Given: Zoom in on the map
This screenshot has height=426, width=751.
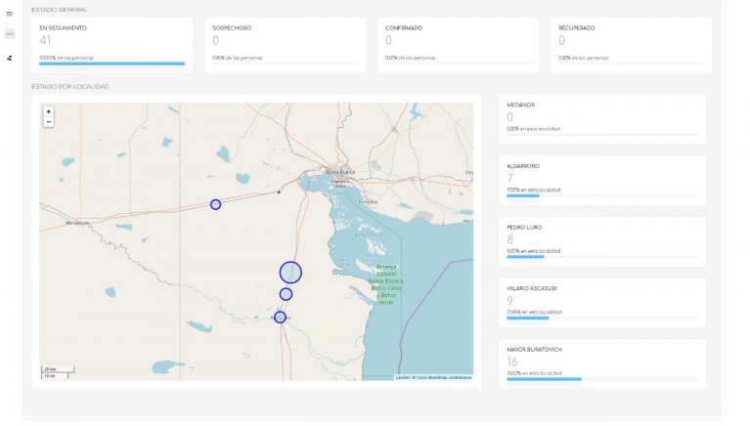Looking at the screenshot, I should [49, 111].
